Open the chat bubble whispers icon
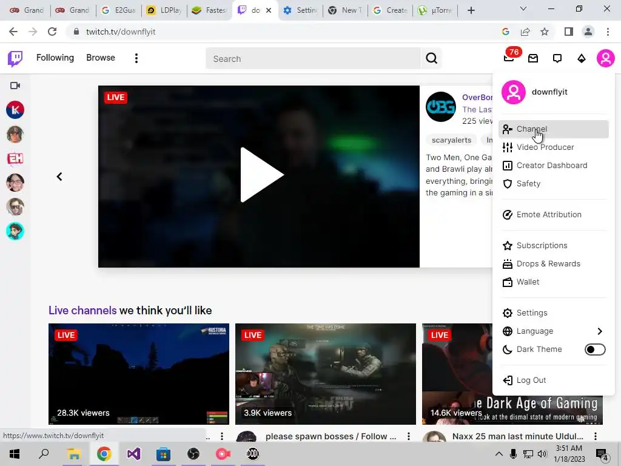The width and height of the screenshot is (621, 466). coord(557,59)
